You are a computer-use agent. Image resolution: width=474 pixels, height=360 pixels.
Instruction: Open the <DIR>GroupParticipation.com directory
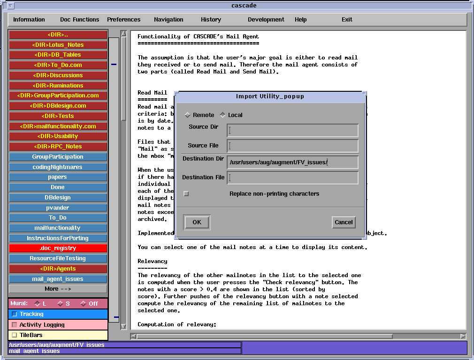pyautogui.click(x=58, y=96)
